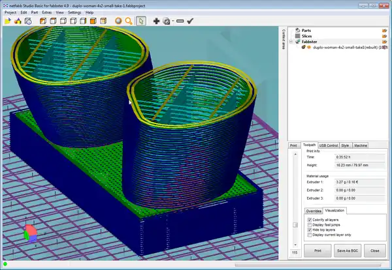Click the orange sphere view icon
The image size is (392, 270).
pos(119,21)
